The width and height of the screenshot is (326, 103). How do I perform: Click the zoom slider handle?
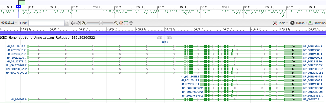pyautogui.click(x=101, y=23)
